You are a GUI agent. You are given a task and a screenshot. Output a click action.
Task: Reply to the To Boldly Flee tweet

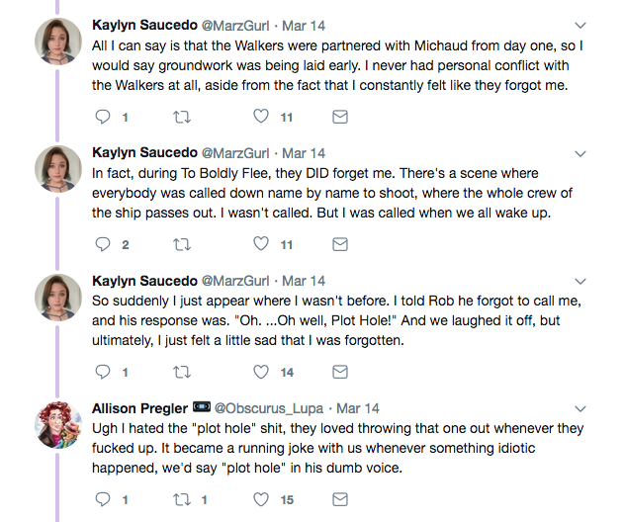point(103,244)
